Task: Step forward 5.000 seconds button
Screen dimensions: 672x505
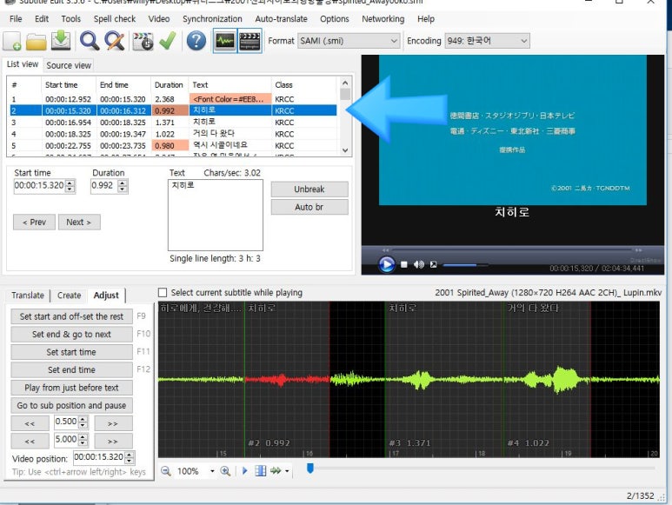Action: 113,442
